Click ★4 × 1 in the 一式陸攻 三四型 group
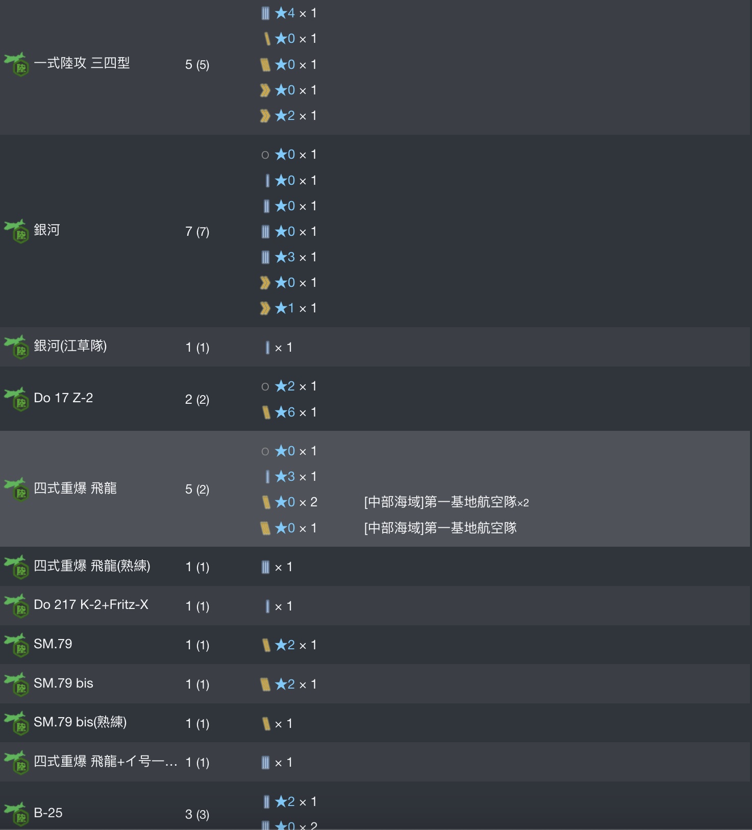This screenshot has height=830, width=752. pyautogui.click(x=296, y=13)
